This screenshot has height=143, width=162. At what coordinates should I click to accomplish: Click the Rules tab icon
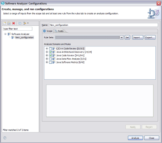(56, 31)
